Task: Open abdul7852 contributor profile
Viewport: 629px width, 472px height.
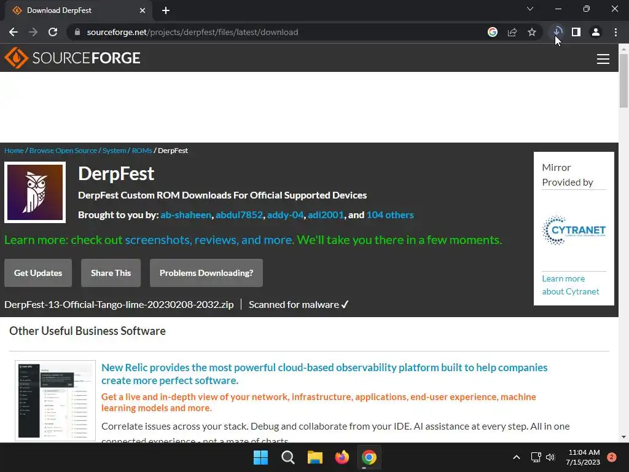Action: pos(239,215)
